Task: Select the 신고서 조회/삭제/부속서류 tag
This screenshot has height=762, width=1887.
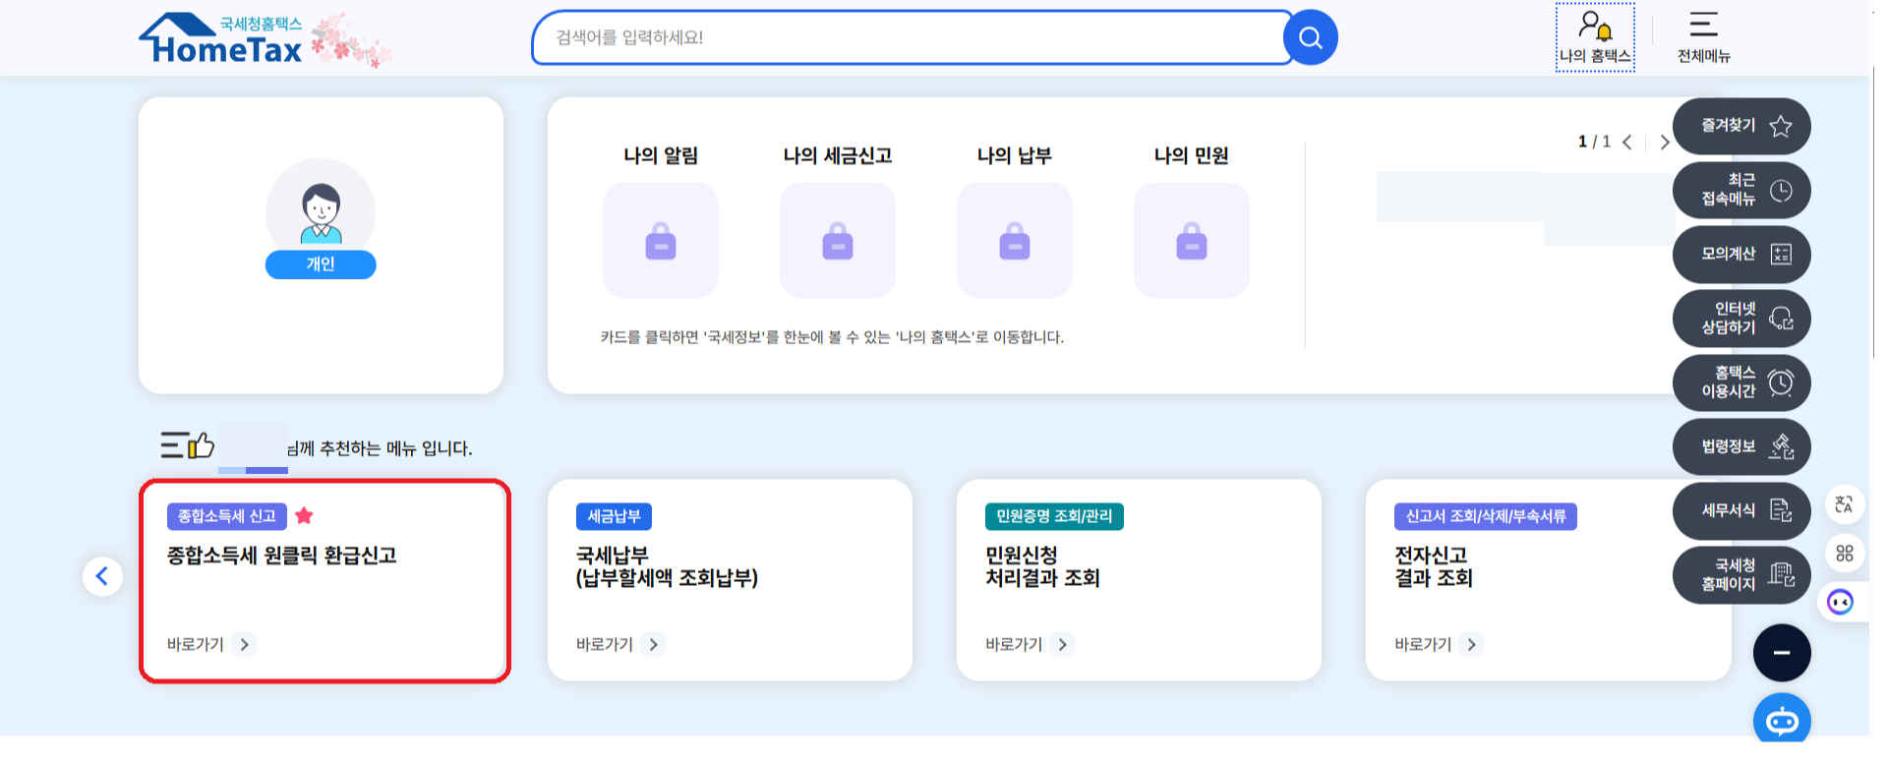Action: click(x=1486, y=516)
